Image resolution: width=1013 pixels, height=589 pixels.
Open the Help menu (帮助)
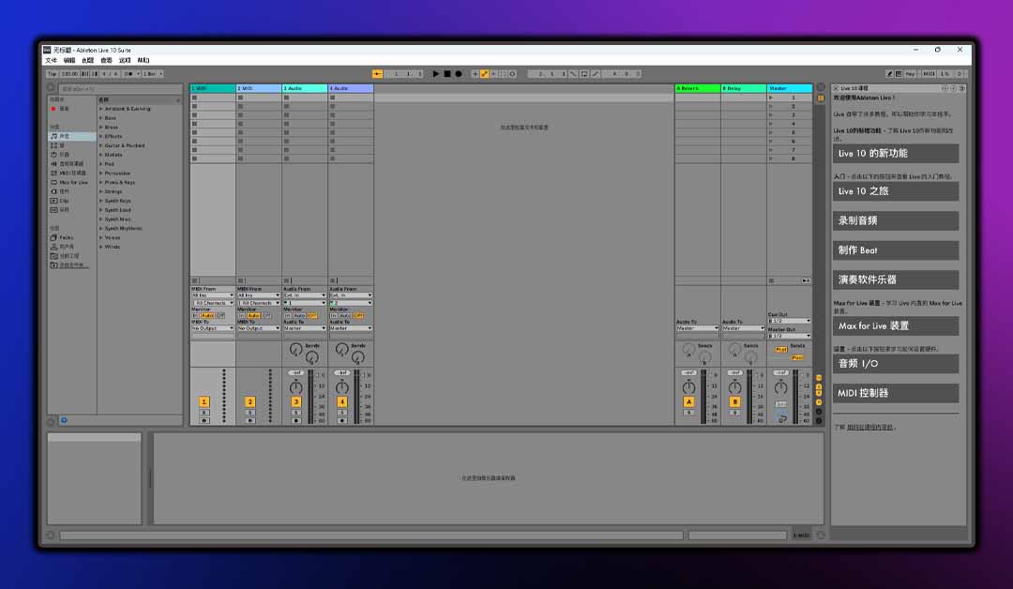144,61
